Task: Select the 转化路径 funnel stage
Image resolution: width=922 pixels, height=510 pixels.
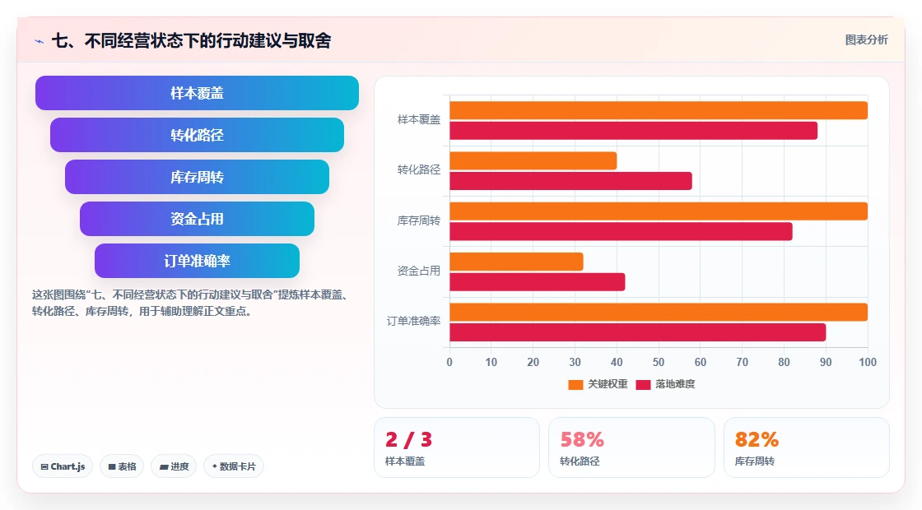Action: [197, 135]
